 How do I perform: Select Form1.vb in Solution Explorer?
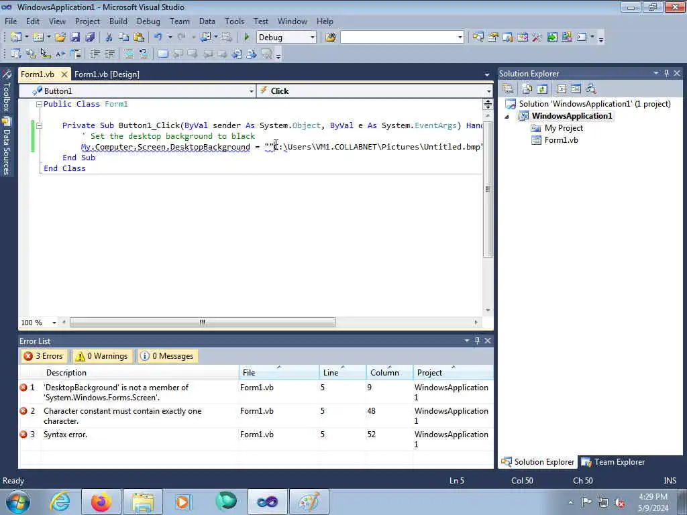(x=561, y=140)
